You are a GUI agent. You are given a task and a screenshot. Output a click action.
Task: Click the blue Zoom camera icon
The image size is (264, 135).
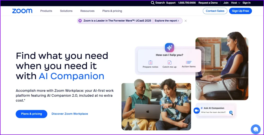pyautogui.click(x=196, y=110)
